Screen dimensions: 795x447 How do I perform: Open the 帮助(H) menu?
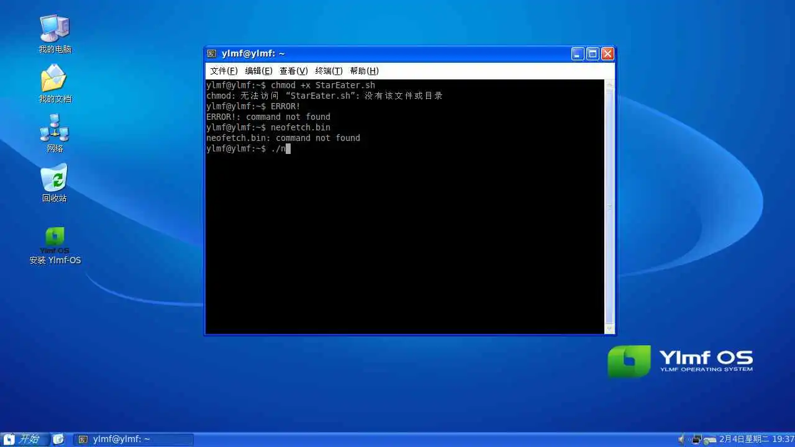(x=364, y=71)
